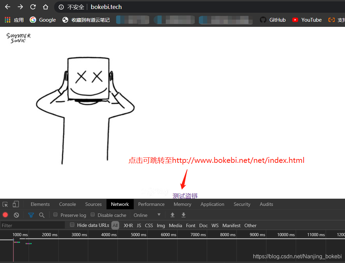
Task: Activate the DevTools inspect element picker
Action: pyautogui.click(x=5, y=204)
